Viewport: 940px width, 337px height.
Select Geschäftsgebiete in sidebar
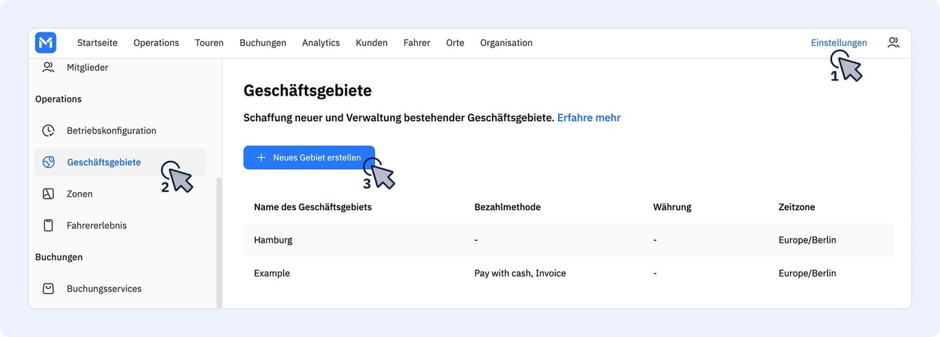pos(120,162)
